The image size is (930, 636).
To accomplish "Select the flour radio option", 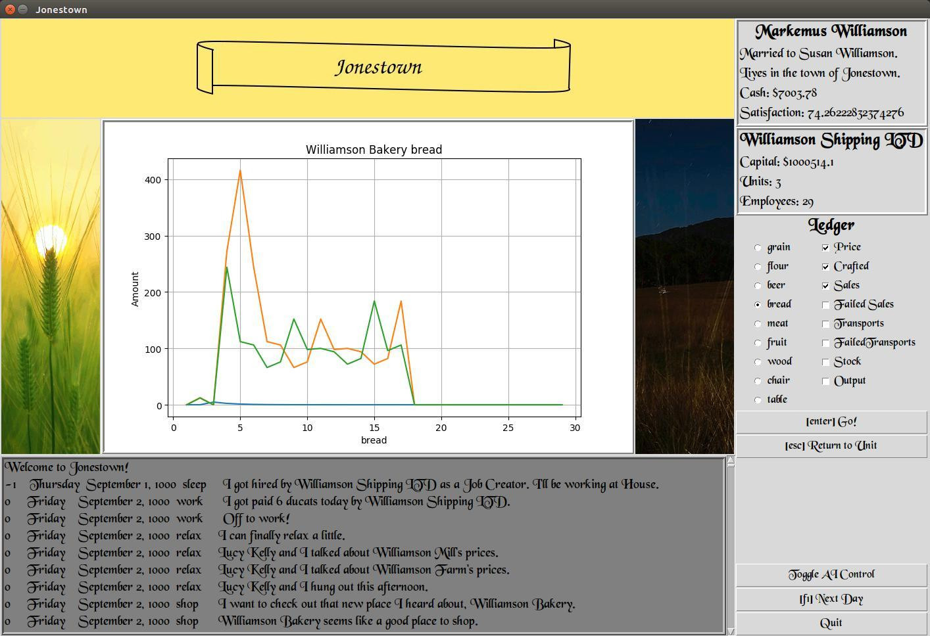I will pos(758,267).
